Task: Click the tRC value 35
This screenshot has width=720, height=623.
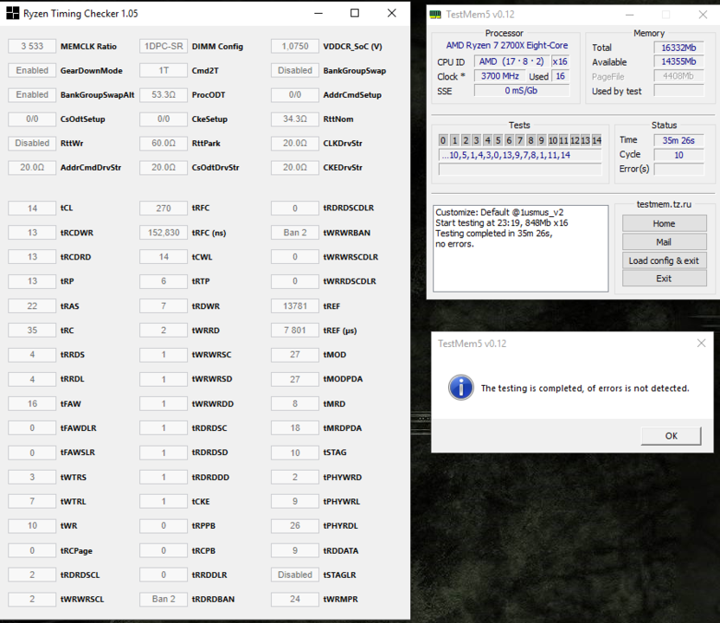Action: tap(32, 330)
